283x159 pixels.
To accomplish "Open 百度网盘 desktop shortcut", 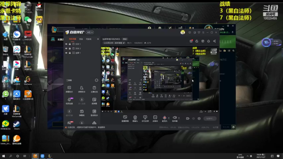I will [x=17, y=51].
